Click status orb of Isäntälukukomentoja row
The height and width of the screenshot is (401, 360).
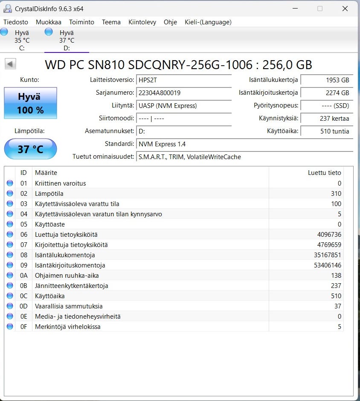[10, 255]
